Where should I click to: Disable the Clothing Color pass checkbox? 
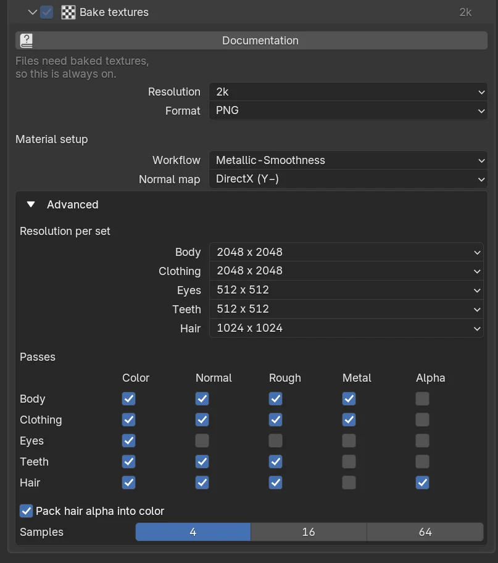(x=128, y=420)
